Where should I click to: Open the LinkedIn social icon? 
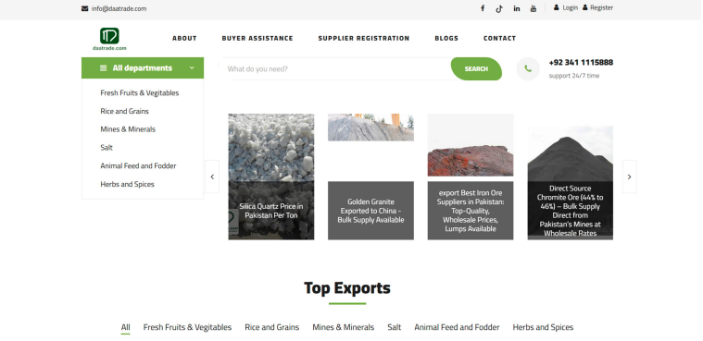pos(517,8)
